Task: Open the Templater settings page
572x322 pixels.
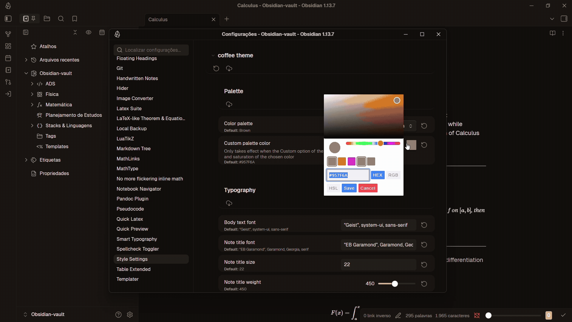Action: pyautogui.click(x=128, y=279)
